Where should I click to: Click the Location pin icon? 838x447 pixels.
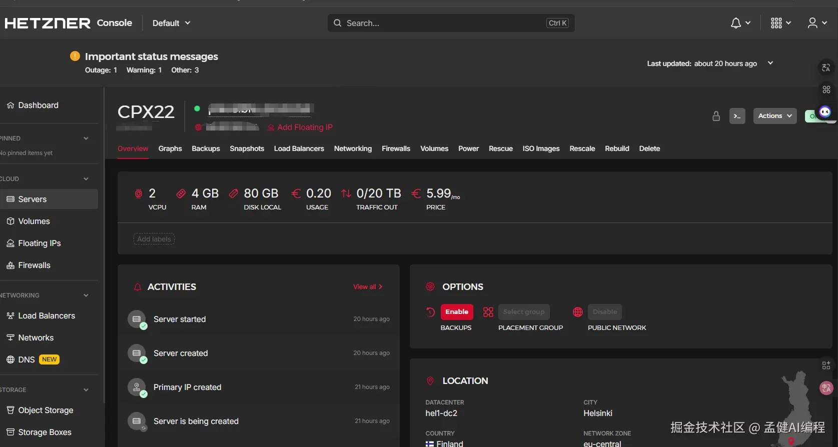pyautogui.click(x=430, y=381)
